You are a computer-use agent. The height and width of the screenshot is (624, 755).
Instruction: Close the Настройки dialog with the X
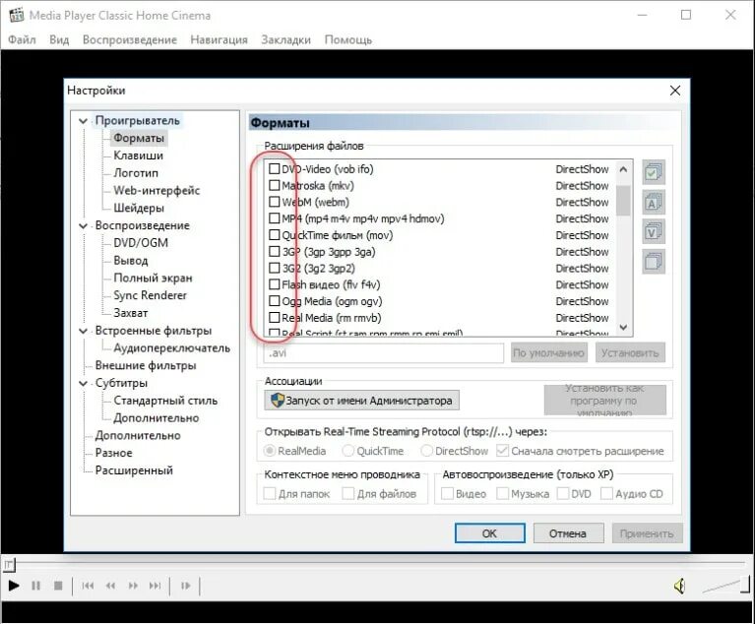click(675, 91)
